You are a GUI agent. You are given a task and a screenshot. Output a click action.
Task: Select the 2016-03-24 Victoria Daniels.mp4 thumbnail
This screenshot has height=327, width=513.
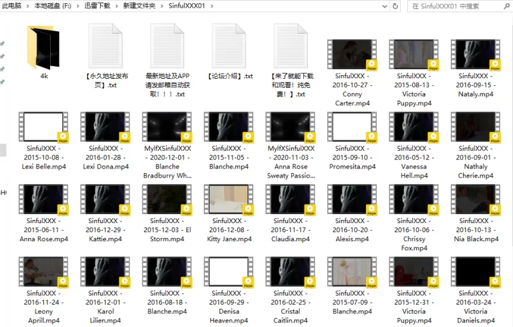(475, 272)
